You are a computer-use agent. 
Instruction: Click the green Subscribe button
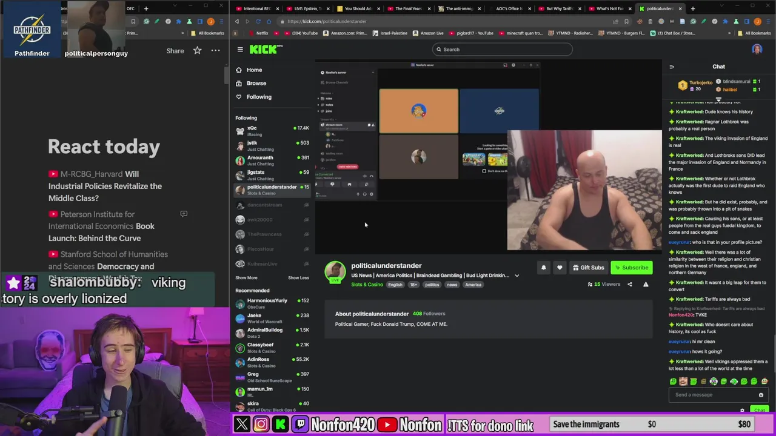631,268
